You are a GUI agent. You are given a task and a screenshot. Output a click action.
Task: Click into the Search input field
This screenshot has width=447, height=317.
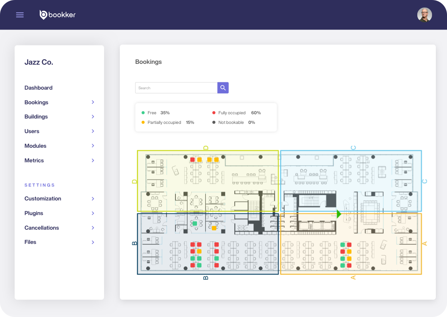[176, 88]
